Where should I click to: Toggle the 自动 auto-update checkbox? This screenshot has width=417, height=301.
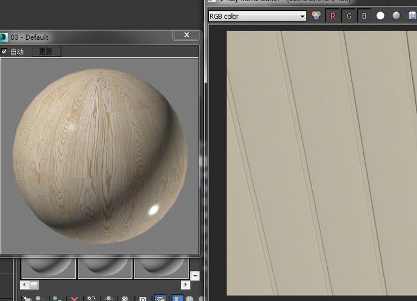pos(4,51)
